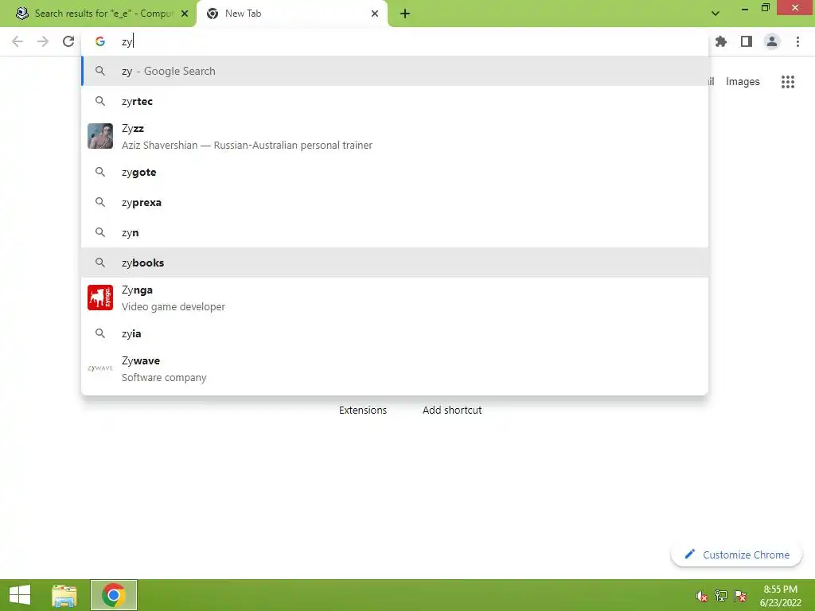Click the muted volume tray icon
815x611 pixels.
pos(701,596)
